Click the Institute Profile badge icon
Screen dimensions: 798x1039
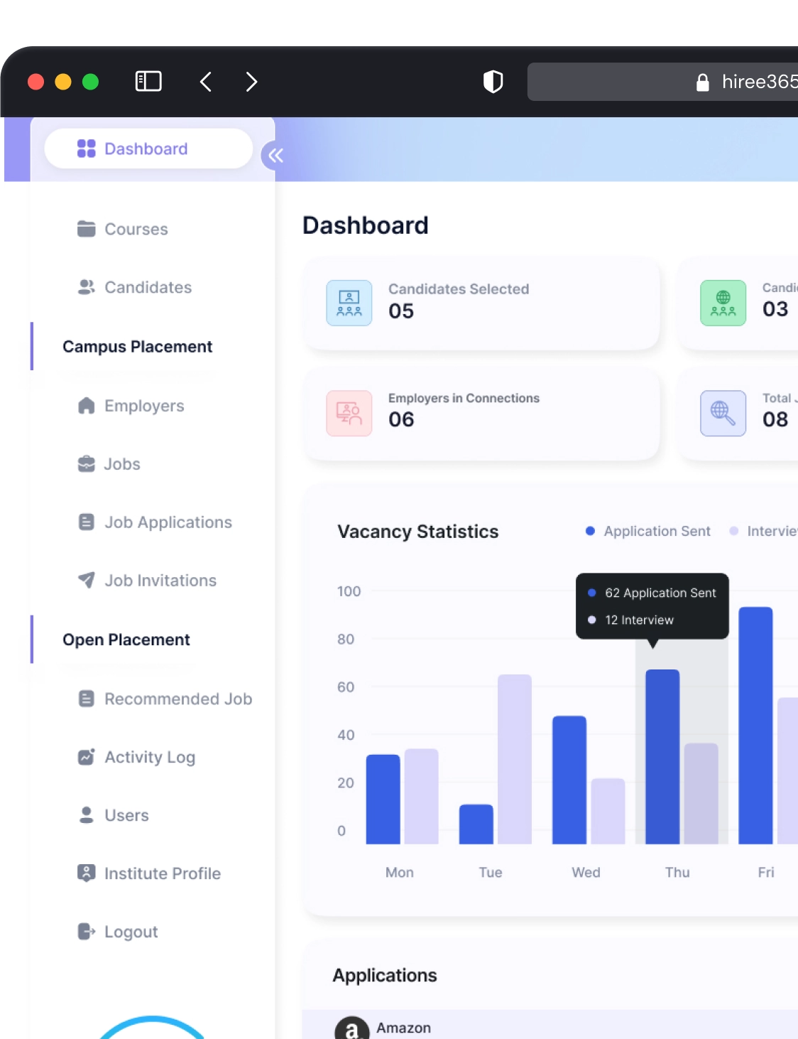tap(86, 873)
